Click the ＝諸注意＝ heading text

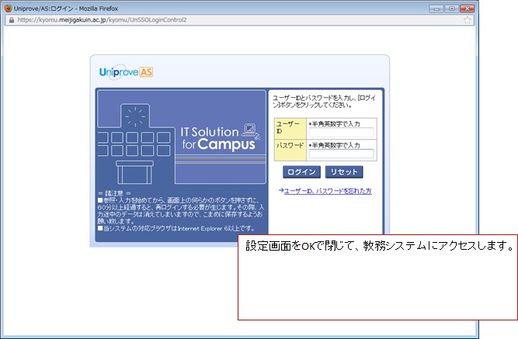[114, 193]
